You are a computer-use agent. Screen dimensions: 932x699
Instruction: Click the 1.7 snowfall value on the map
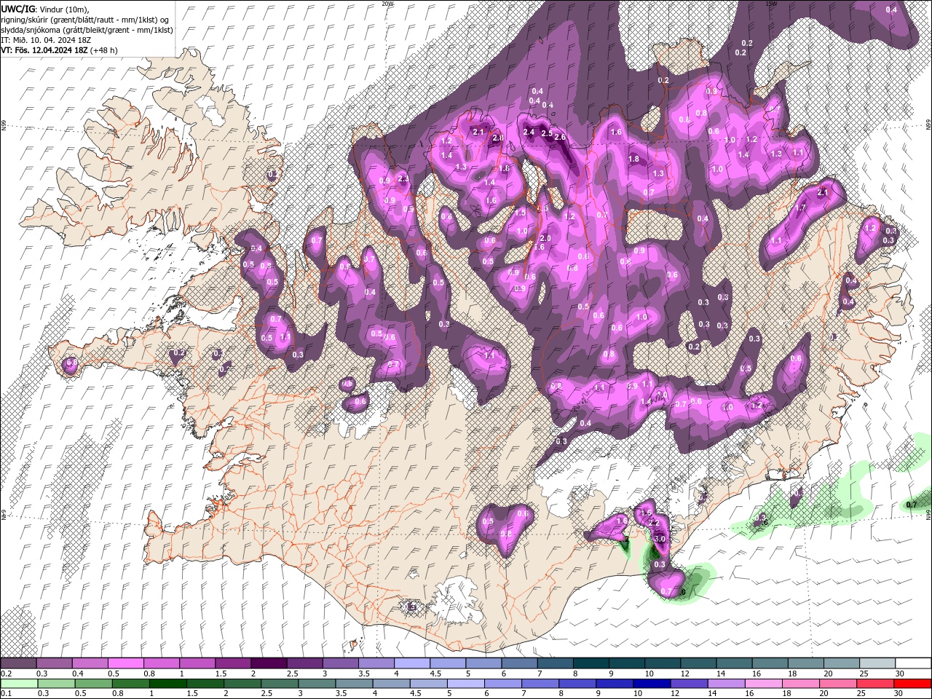click(x=800, y=208)
